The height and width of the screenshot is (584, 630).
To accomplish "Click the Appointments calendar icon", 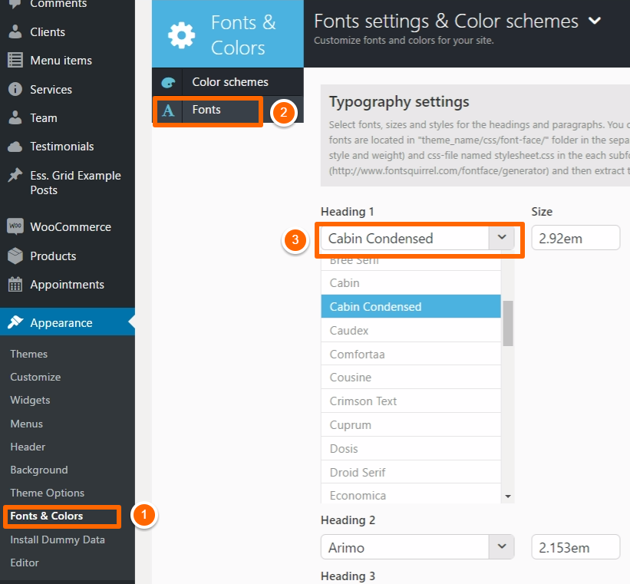I will click(x=15, y=284).
